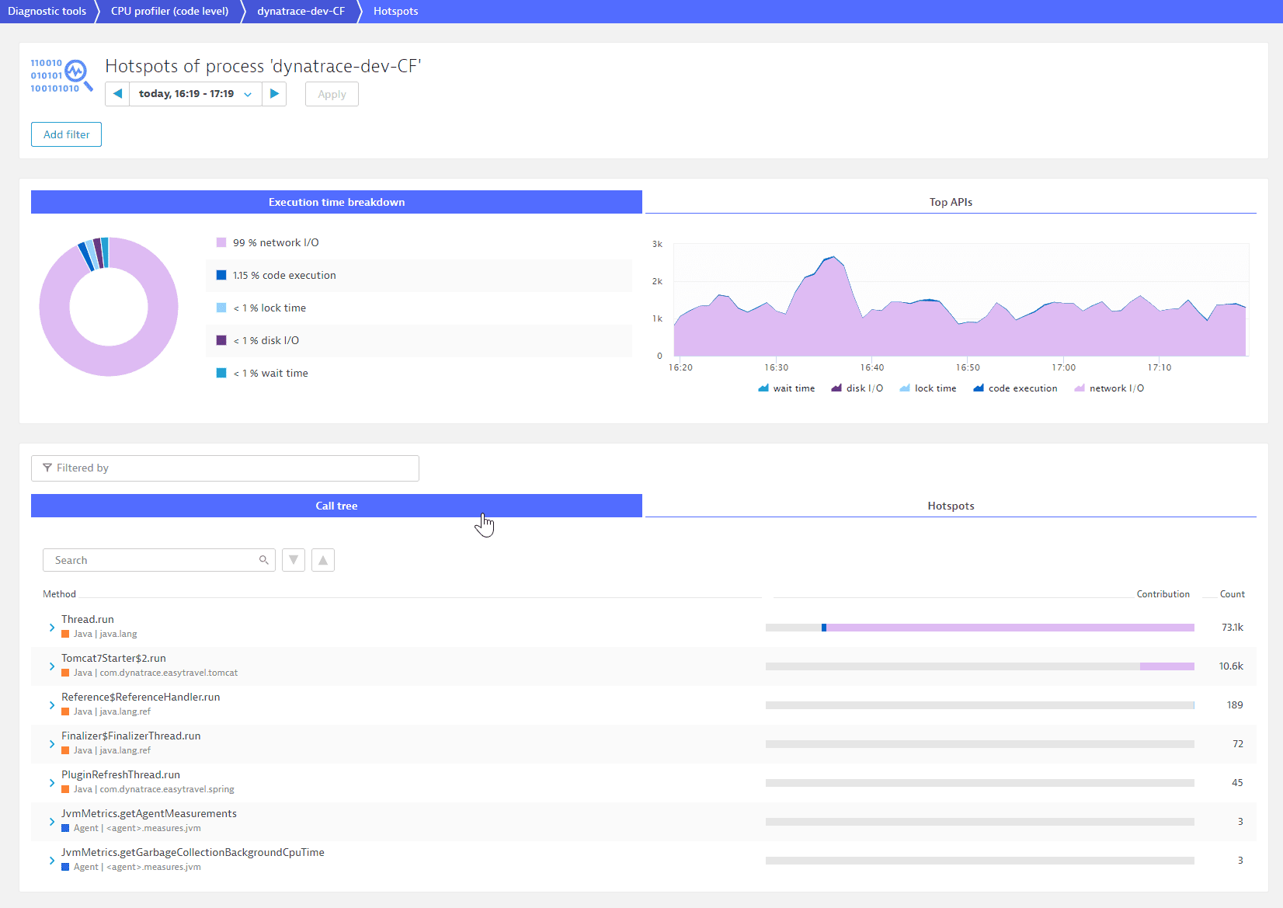The image size is (1283, 908).
Task: Click '99 % network I/O' legend text
Action: [x=276, y=242]
